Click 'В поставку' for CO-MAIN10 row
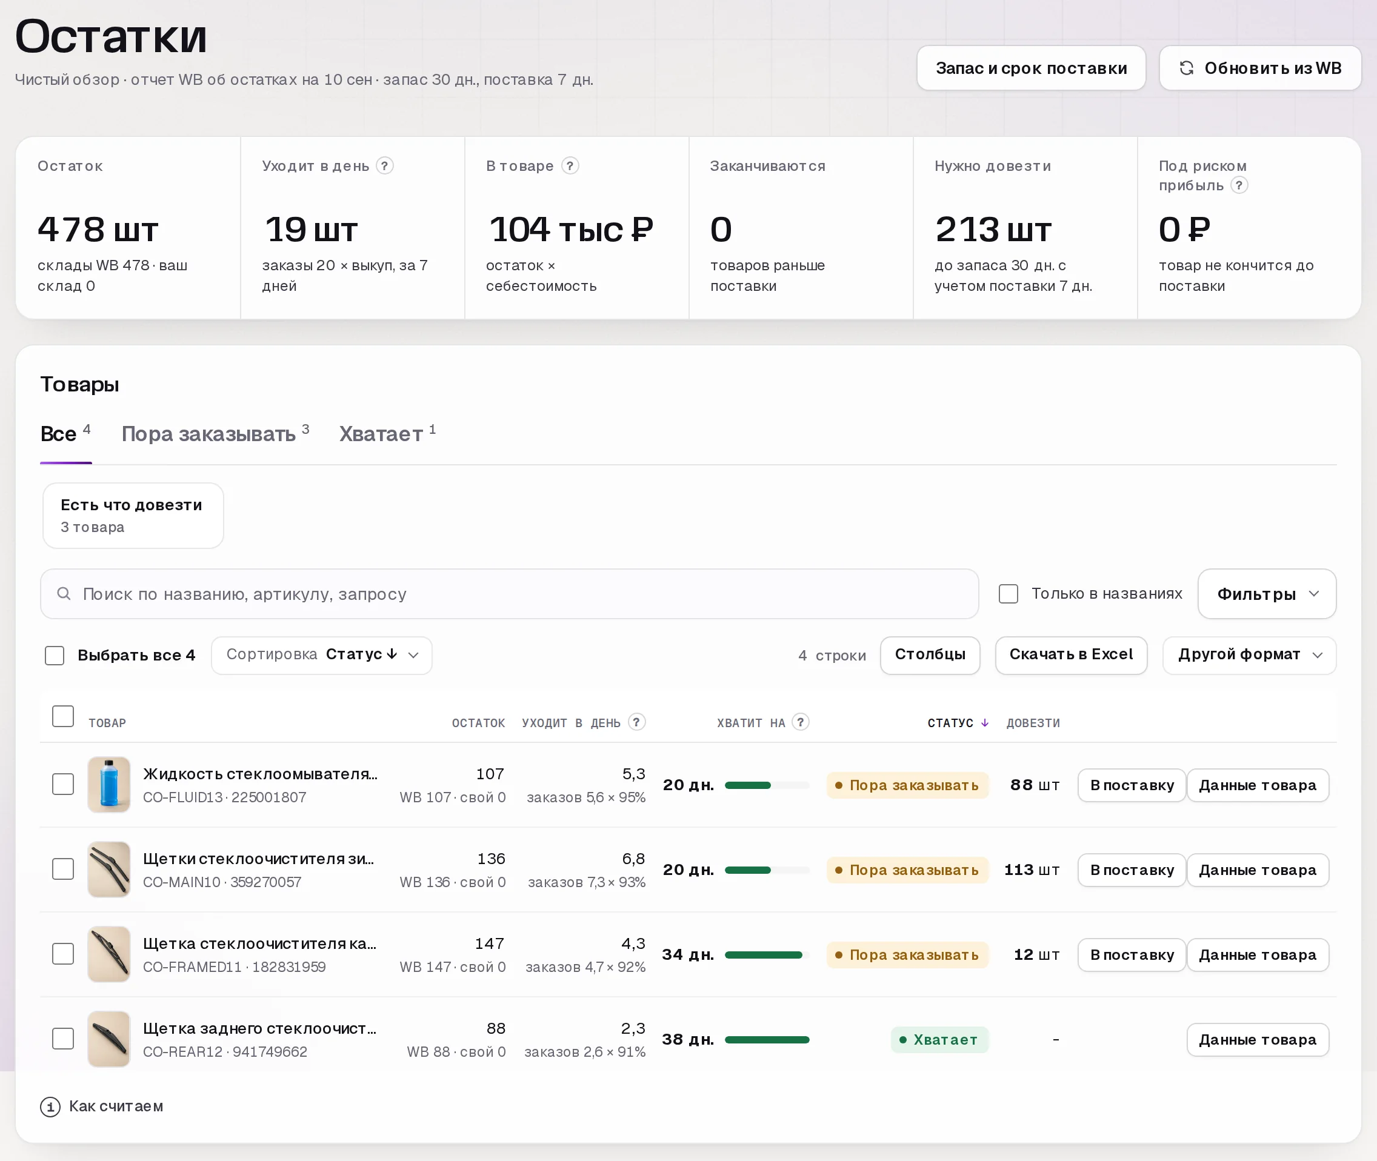Screen dimensions: 1377x1161 (x=1132, y=870)
